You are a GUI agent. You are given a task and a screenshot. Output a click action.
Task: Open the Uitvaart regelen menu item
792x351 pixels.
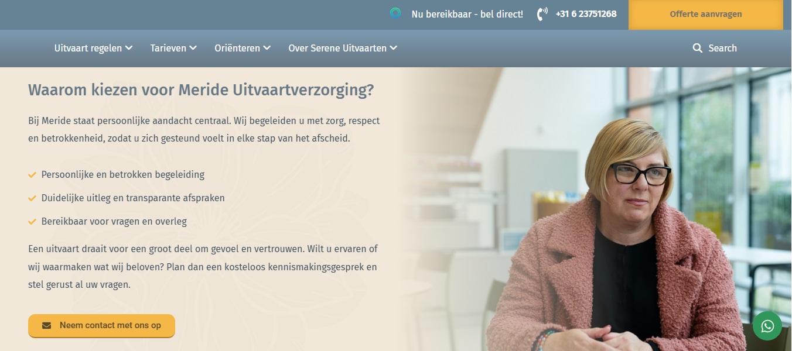(88, 48)
